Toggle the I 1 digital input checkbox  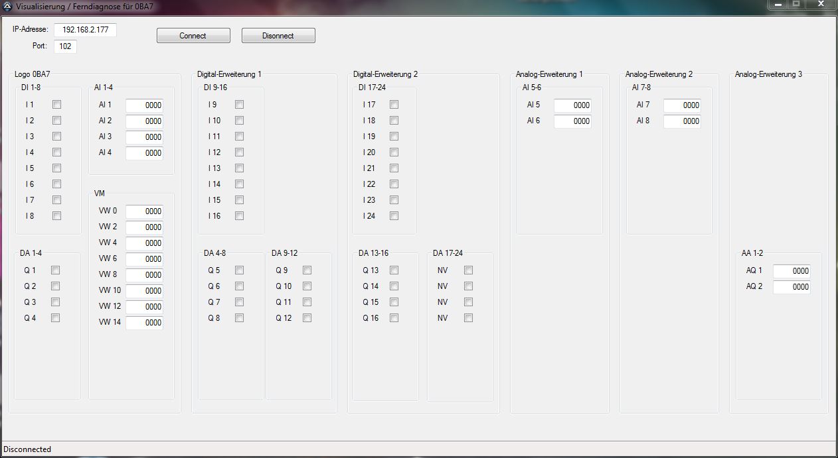tap(56, 105)
